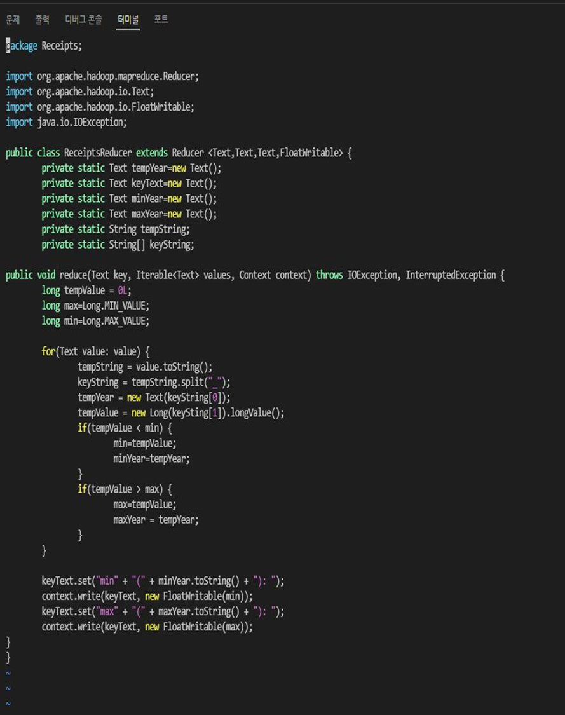Click the 'for(Text value: value) {' line

[x=95, y=351]
